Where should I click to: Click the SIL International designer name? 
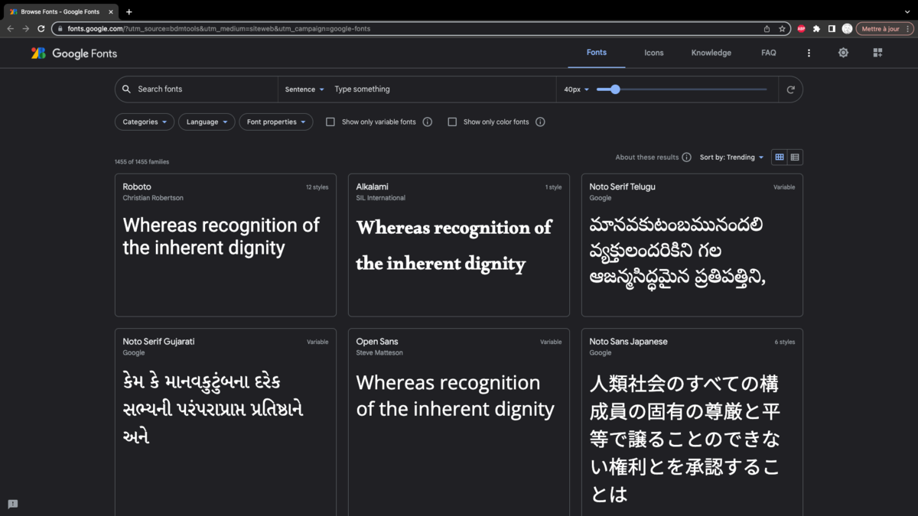[x=381, y=198]
